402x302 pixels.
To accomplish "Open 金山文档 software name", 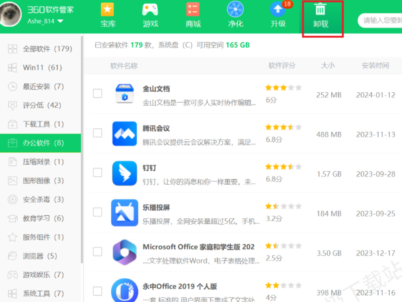I will 156,89.
